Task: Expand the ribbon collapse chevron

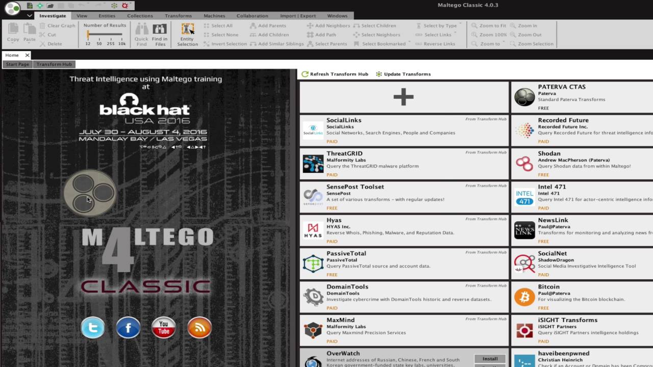Action: pos(30,16)
